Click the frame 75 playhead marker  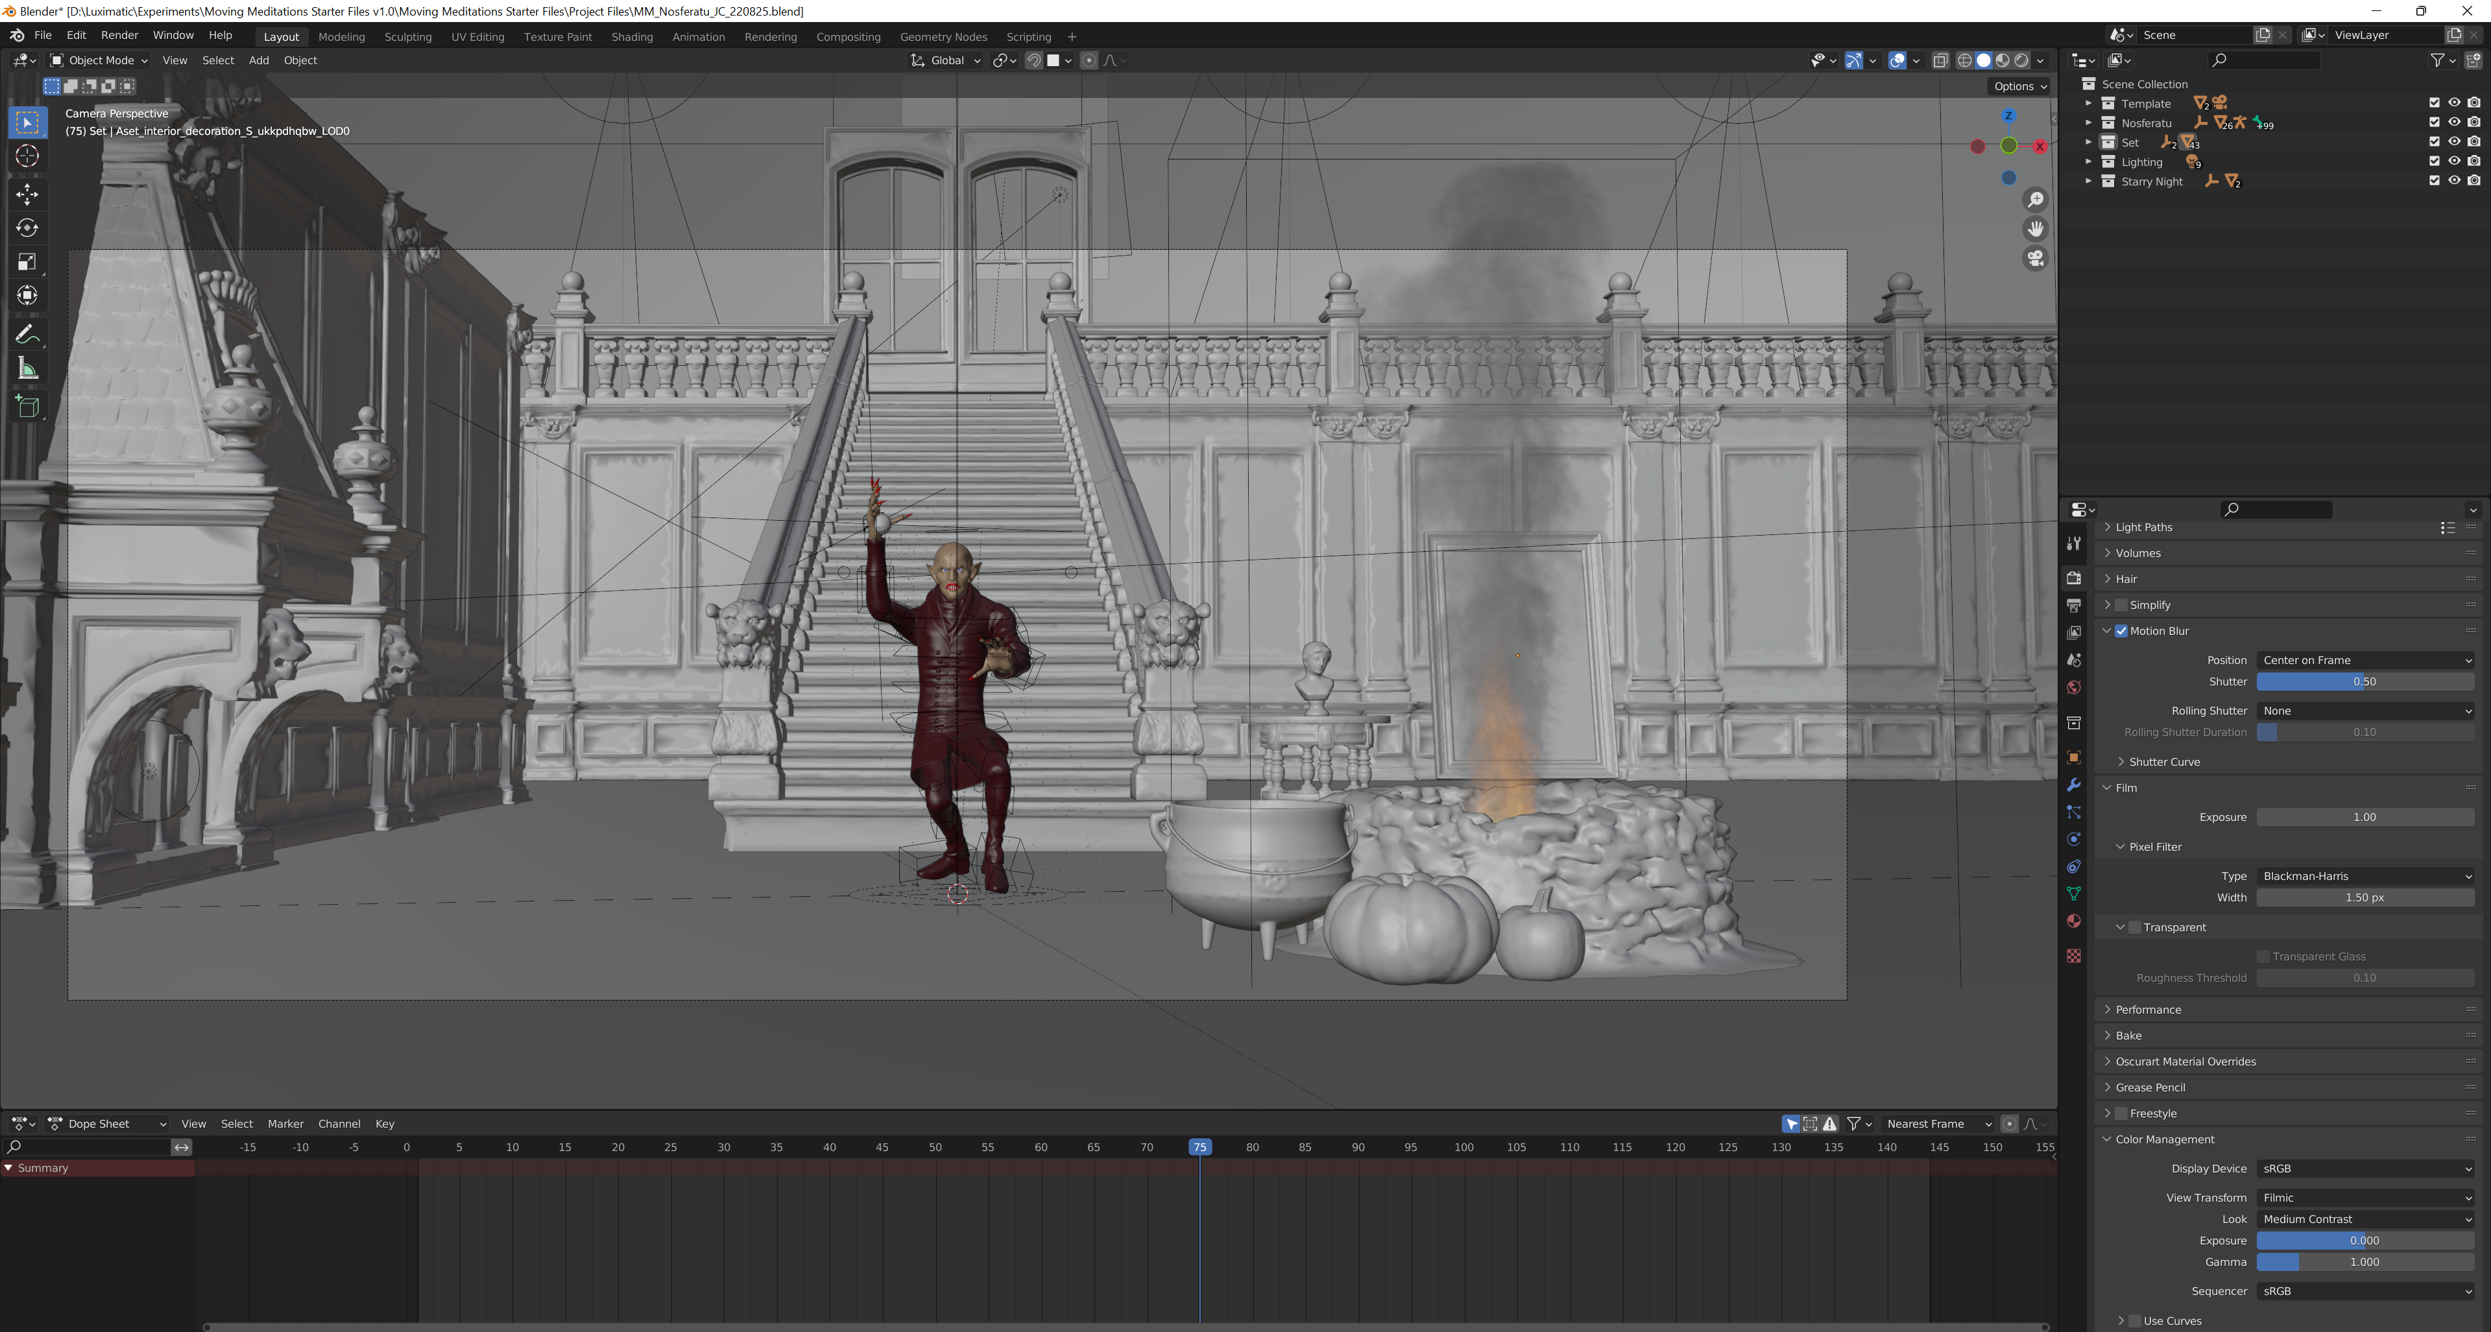pos(1199,1147)
